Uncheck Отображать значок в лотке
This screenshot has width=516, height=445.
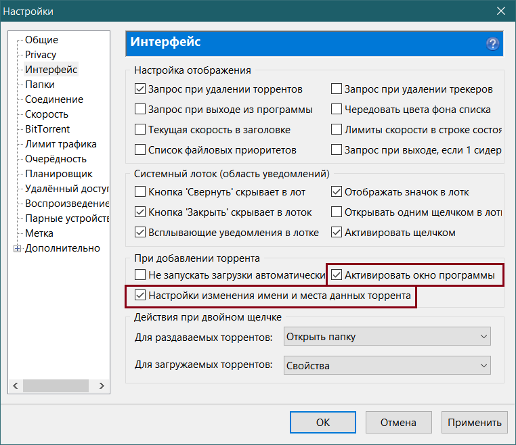pyautogui.click(x=337, y=191)
